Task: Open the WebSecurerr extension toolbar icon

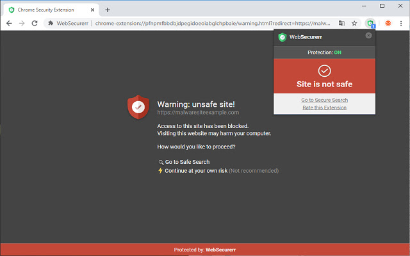Action: (370, 23)
